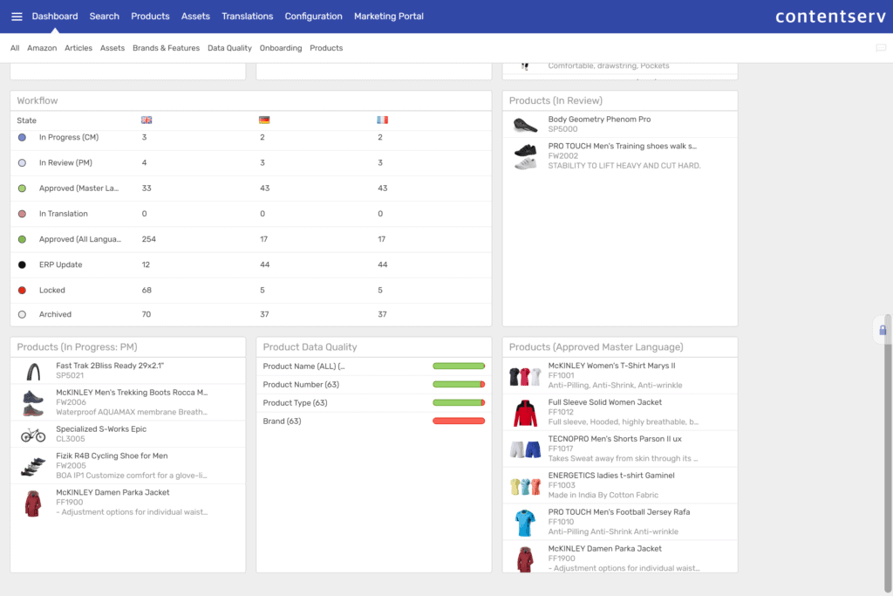This screenshot has width=893, height=596.
Task: Open the Translations menu
Action: point(247,17)
